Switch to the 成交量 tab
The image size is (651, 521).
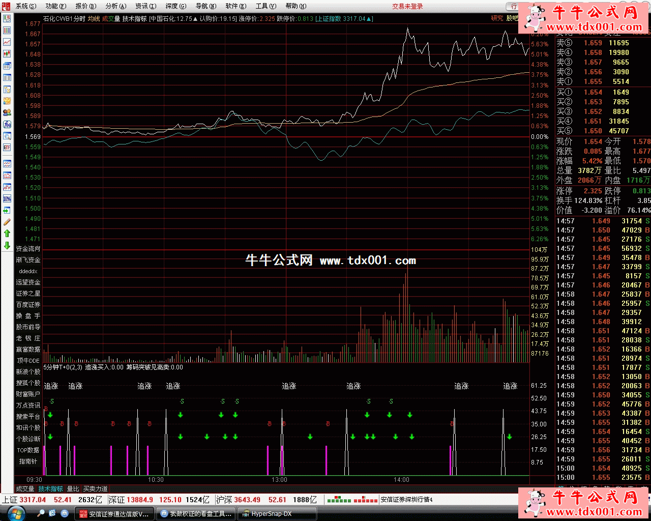pos(25,489)
